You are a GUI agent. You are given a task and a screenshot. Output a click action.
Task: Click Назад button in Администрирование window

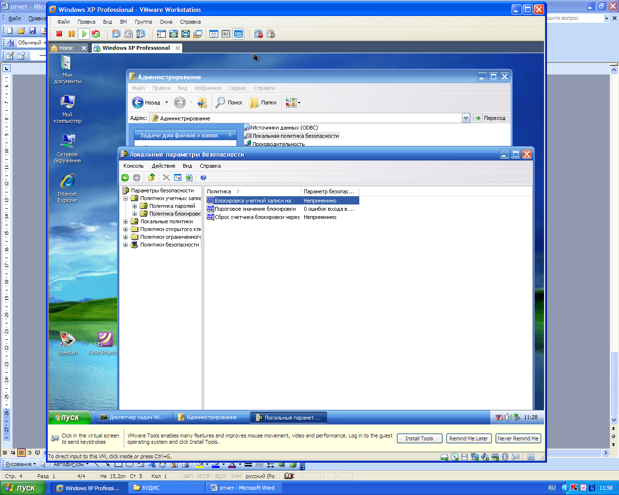point(146,102)
